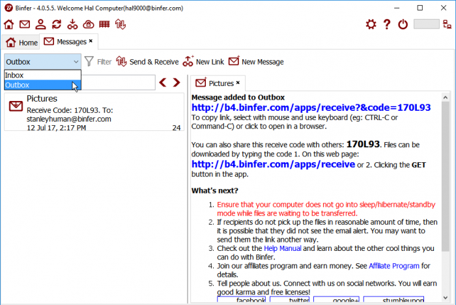This screenshot has height=305, width=456.
Task: Compose a New Message
Action: pyautogui.click(x=256, y=62)
